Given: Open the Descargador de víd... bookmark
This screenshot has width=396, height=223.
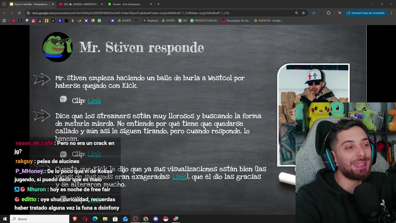Looking at the screenshot, I should (x=236, y=21).
